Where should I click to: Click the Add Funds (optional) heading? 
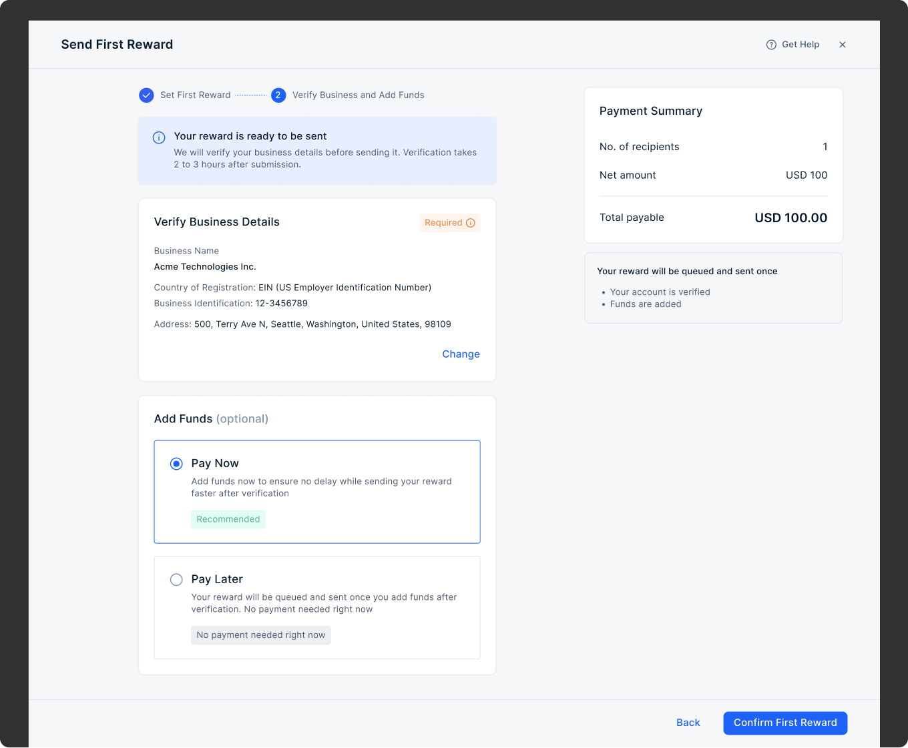211,419
